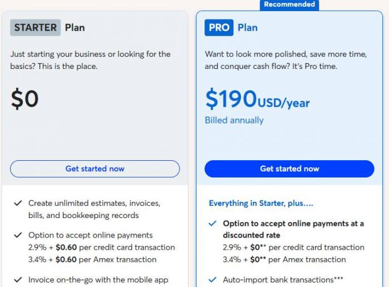Click the Billed annually text
389x287 pixels.
(x=234, y=120)
